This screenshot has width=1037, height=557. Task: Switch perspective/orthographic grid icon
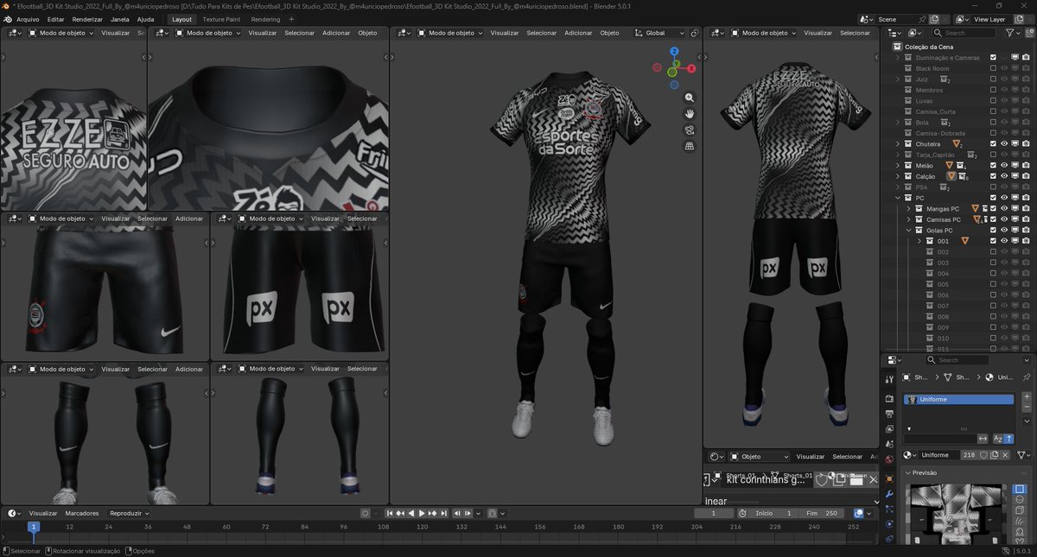(690, 146)
